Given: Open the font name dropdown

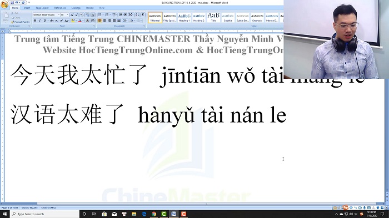Looking at the screenshot, I should (58, 15).
